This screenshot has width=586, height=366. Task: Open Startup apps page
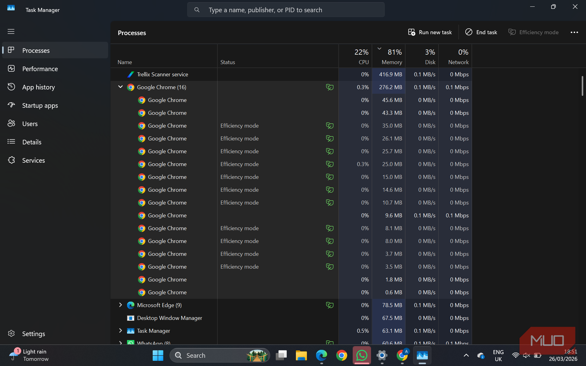(55, 105)
